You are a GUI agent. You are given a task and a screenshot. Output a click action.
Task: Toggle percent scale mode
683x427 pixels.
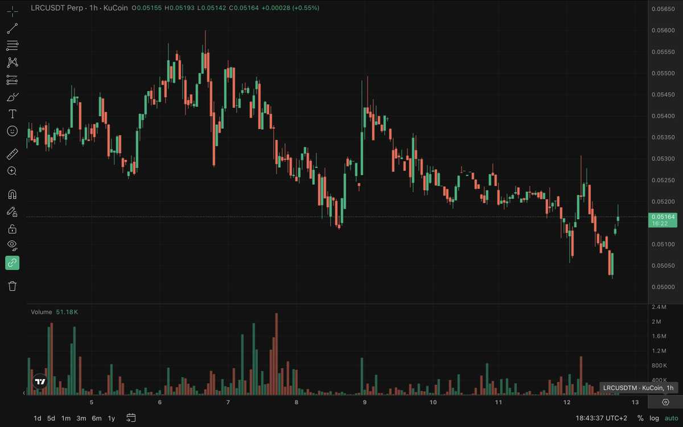[640, 418]
